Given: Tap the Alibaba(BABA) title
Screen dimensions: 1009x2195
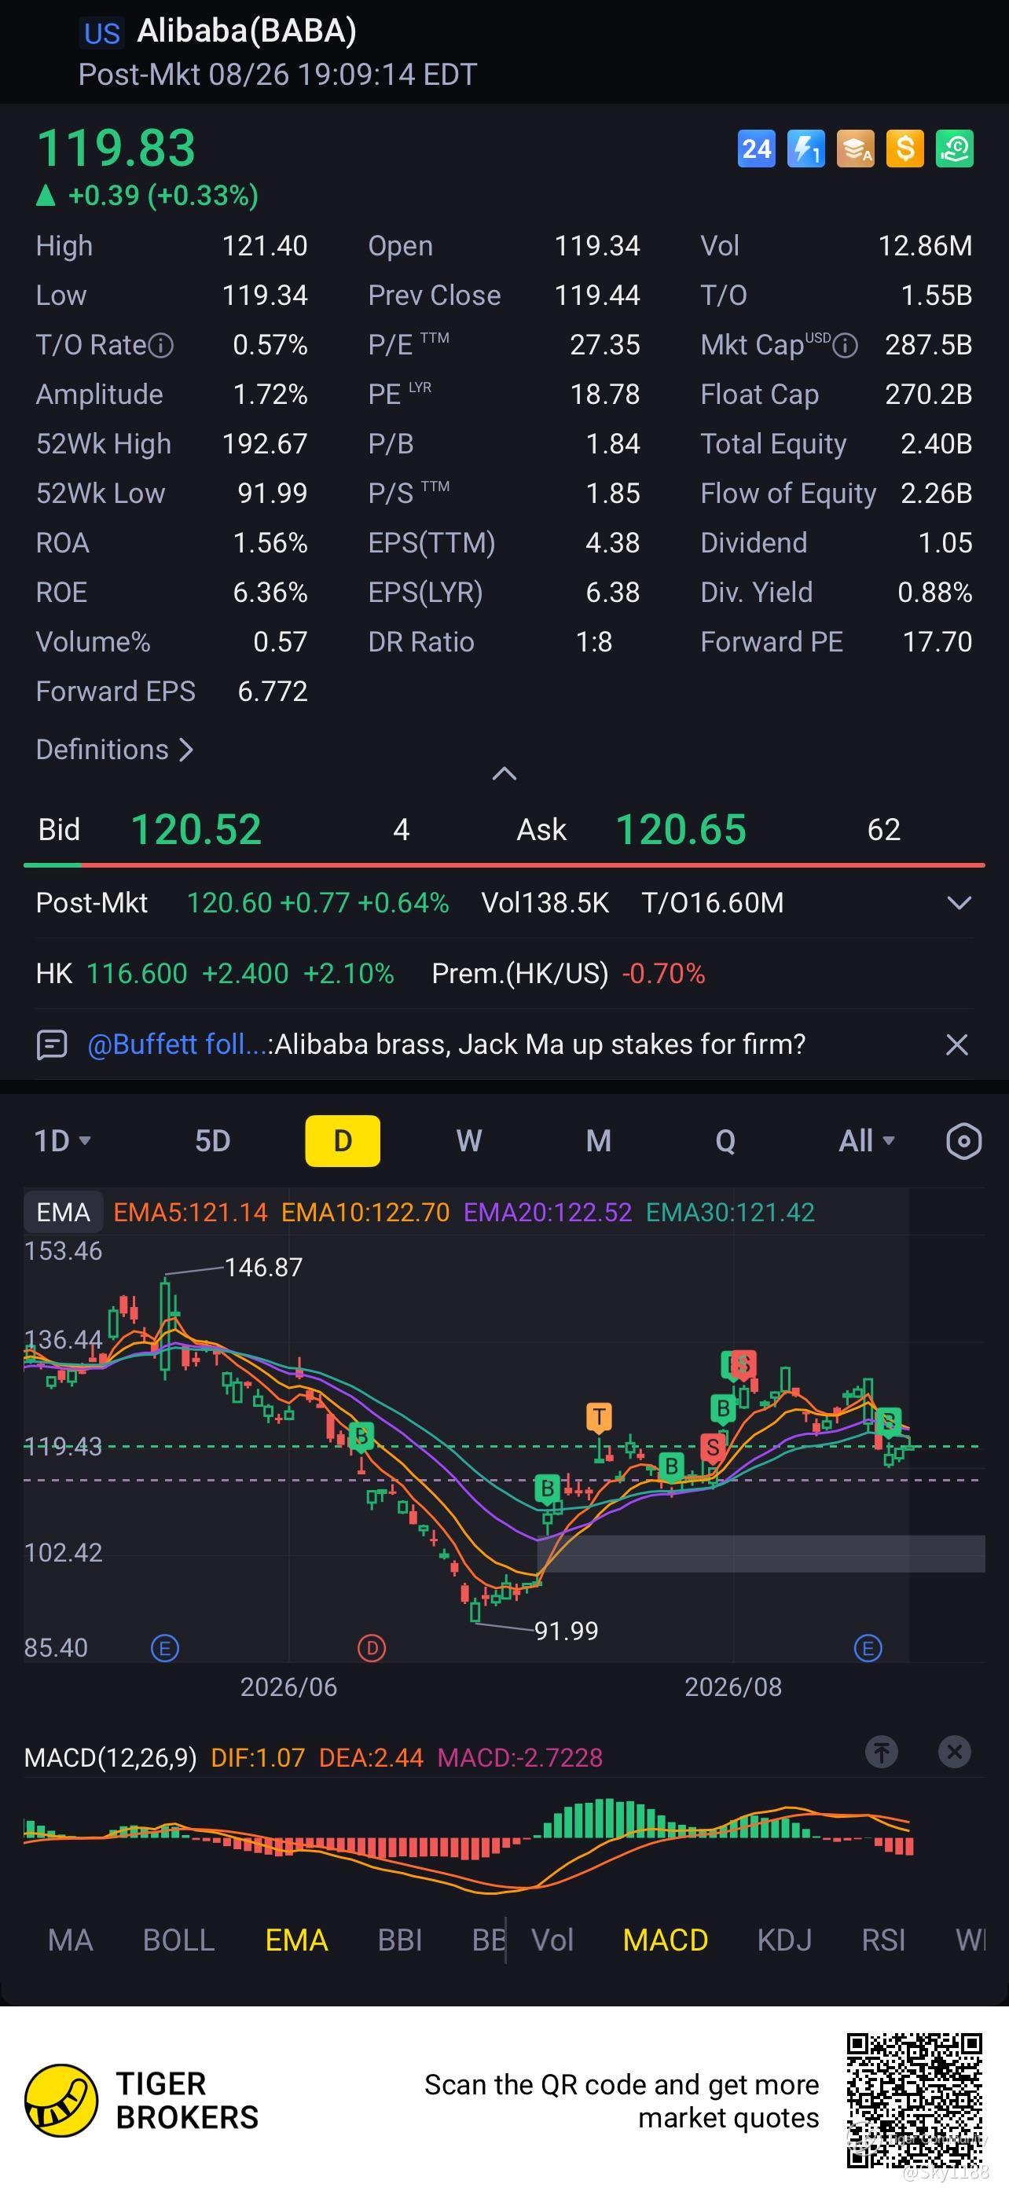Looking at the screenshot, I should coord(246,31).
